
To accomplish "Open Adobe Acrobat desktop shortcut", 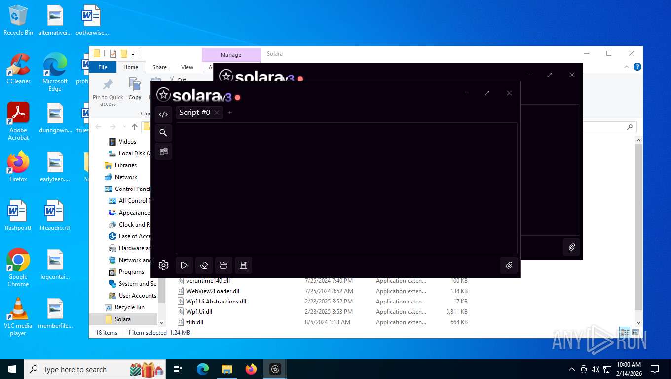I will click(18, 121).
